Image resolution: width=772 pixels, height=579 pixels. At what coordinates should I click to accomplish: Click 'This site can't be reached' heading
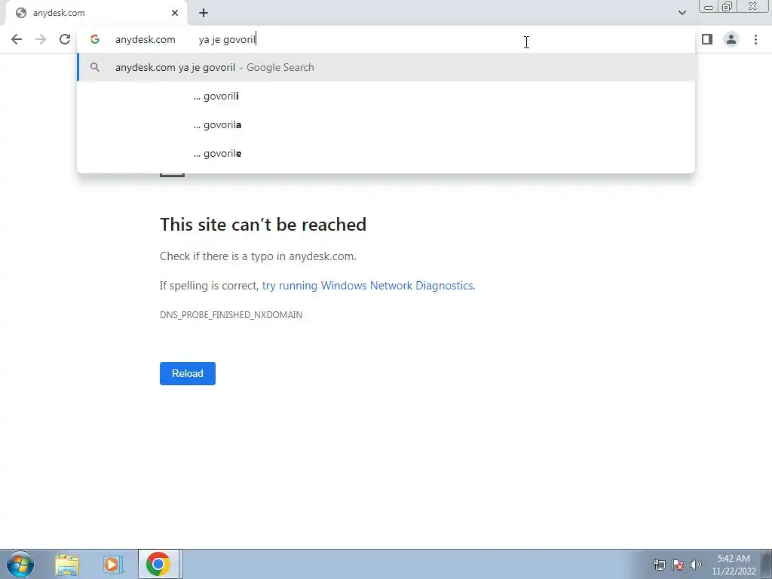point(263,225)
